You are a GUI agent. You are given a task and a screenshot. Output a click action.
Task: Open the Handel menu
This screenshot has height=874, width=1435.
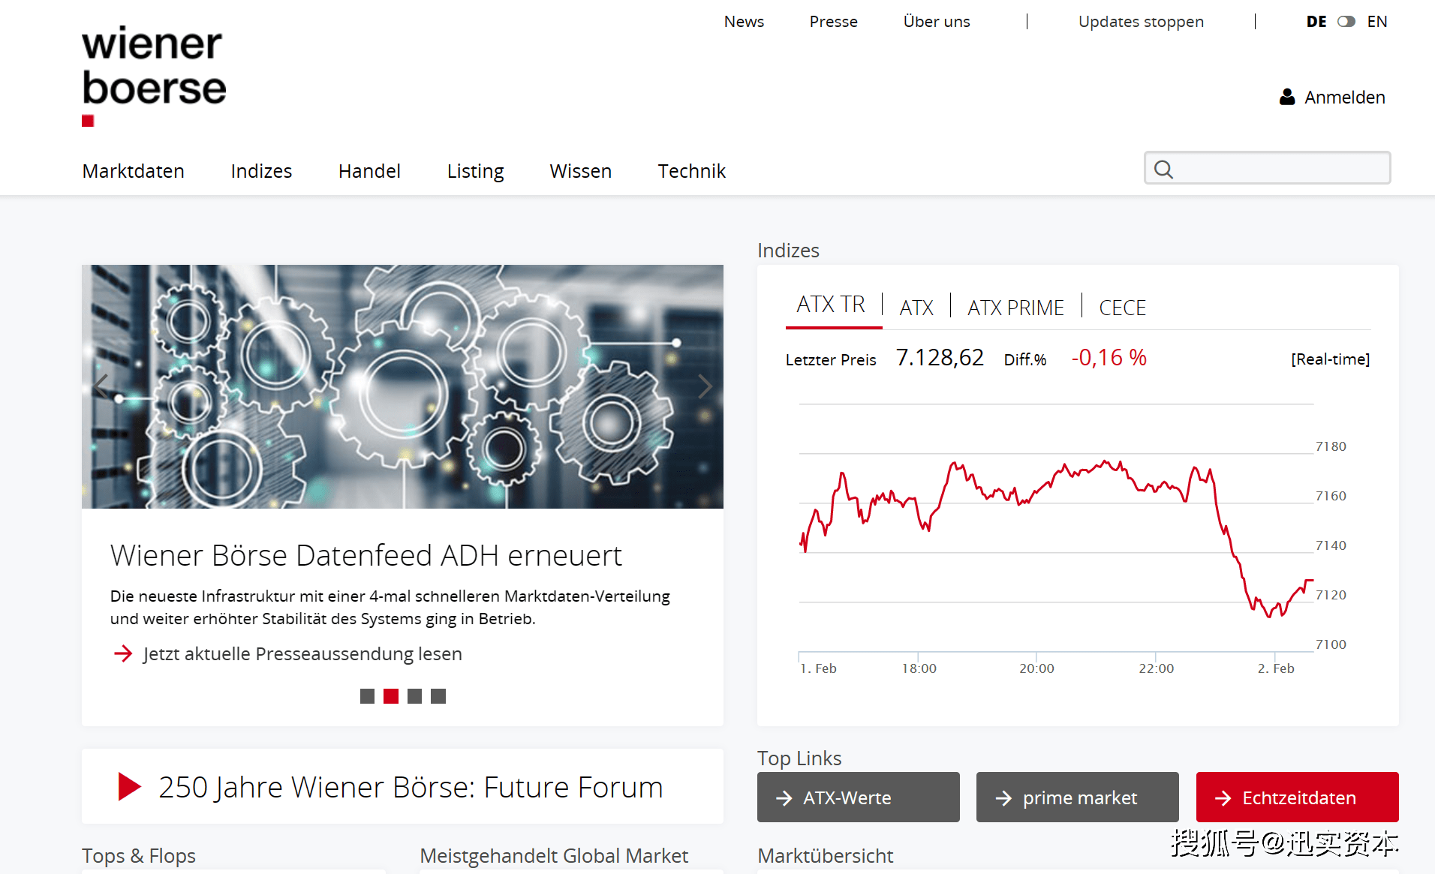click(369, 171)
